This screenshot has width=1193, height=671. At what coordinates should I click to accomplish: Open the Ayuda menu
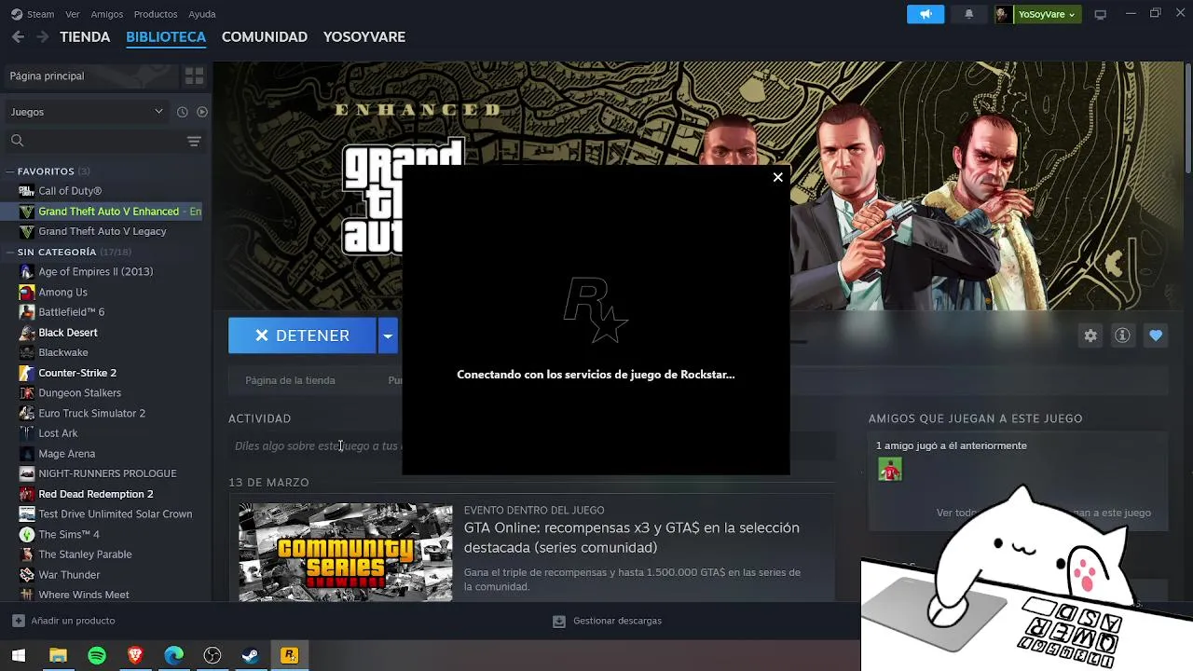tap(202, 14)
